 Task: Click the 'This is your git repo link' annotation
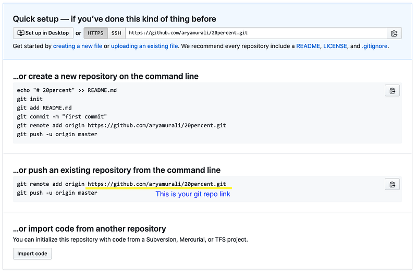point(193,194)
